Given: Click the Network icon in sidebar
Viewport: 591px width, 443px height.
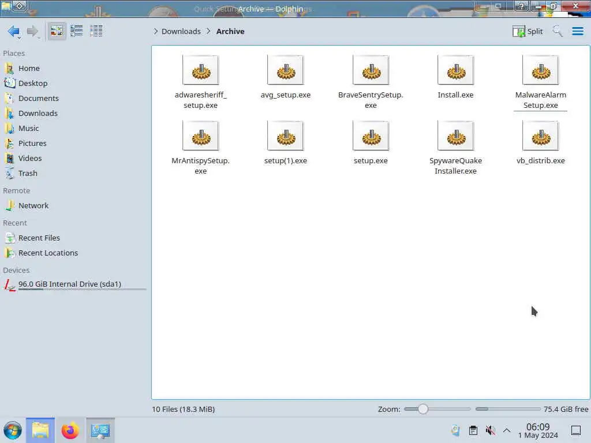Looking at the screenshot, I should (9, 206).
